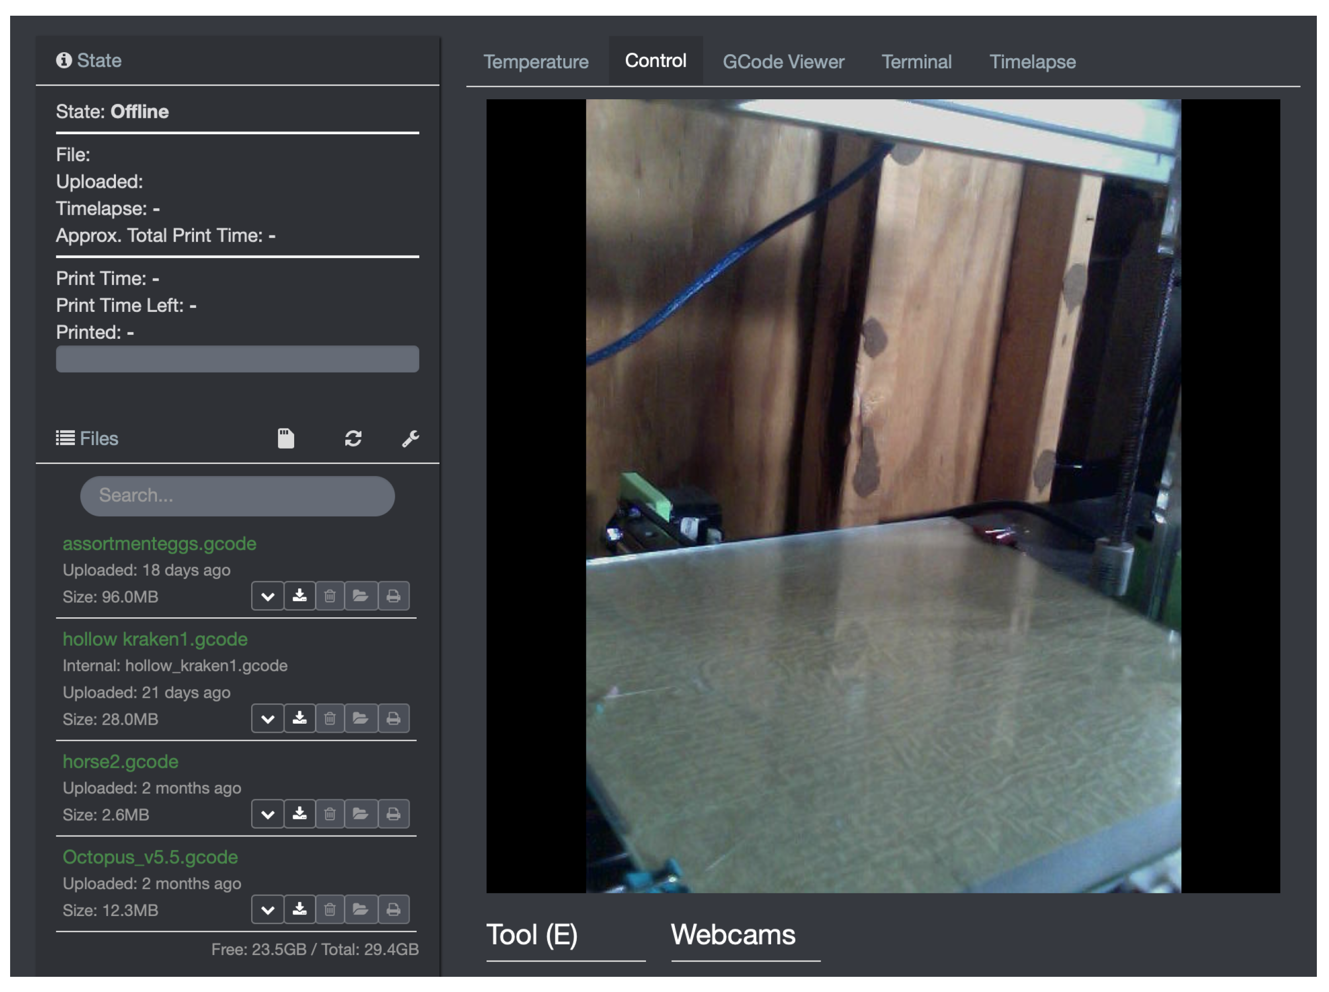Download assortmenteggs.gcode file
This screenshot has width=1329, height=992.
(300, 596)
